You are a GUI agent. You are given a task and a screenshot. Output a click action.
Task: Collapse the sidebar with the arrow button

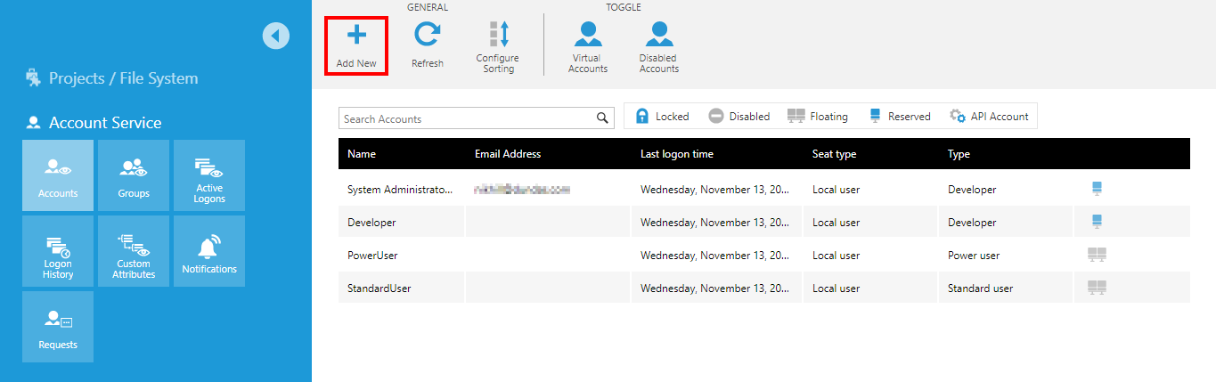(x=276, y=36)
